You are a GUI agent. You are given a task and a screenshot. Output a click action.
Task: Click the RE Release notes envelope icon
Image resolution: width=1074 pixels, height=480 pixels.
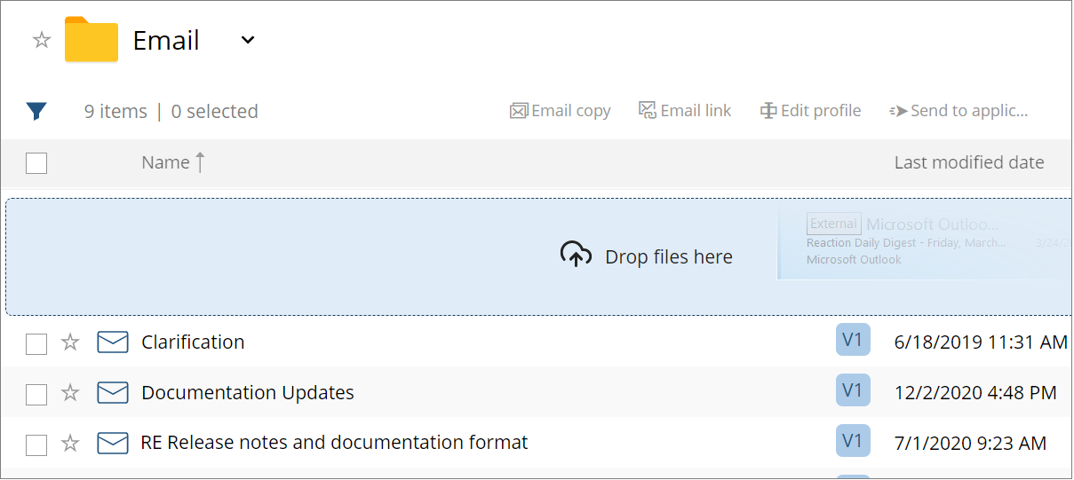tap(113, 443)
